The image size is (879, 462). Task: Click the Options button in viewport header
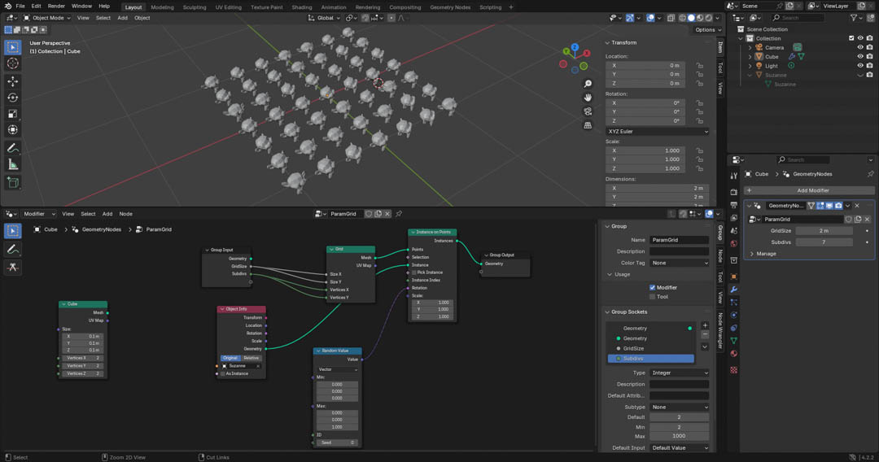coord(705,30)
